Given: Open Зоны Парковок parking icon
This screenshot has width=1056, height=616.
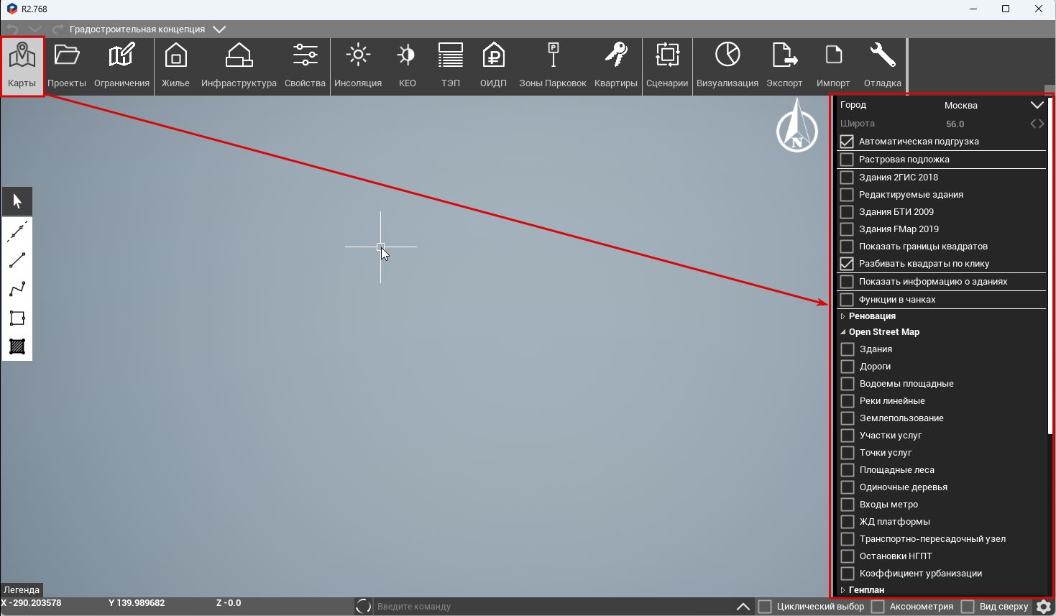Looking at the screenshot, I should 553,55.
